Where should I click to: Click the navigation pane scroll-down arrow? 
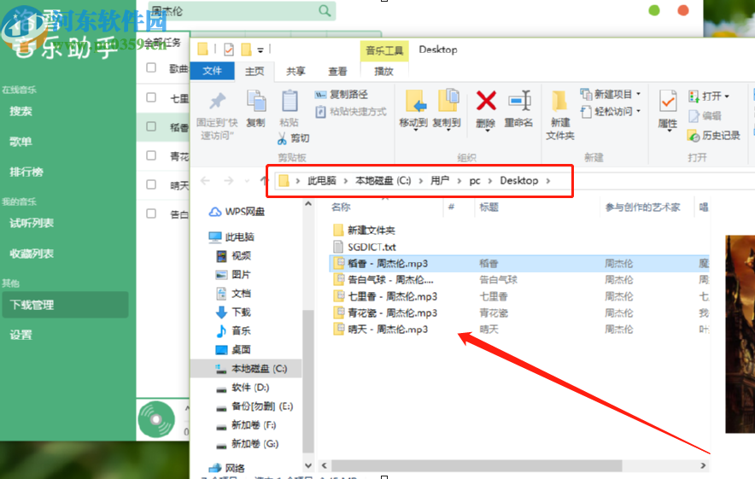pyautogui.click(x=308, y=465)
